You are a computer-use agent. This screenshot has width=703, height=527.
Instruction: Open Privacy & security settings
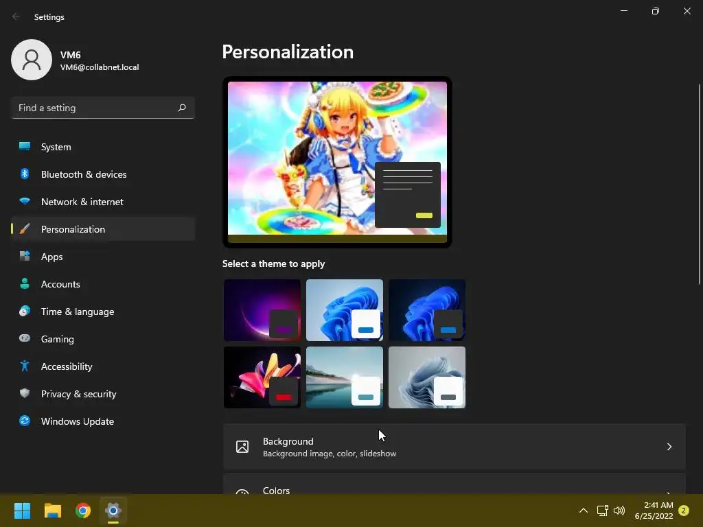[x=103, y=393]
